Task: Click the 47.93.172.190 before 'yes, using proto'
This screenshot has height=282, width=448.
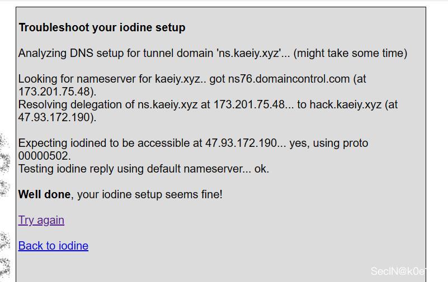Action: 240,143
